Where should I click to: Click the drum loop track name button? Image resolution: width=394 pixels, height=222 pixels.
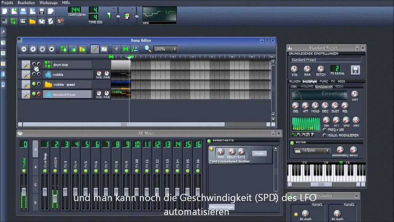coord(68,65)
